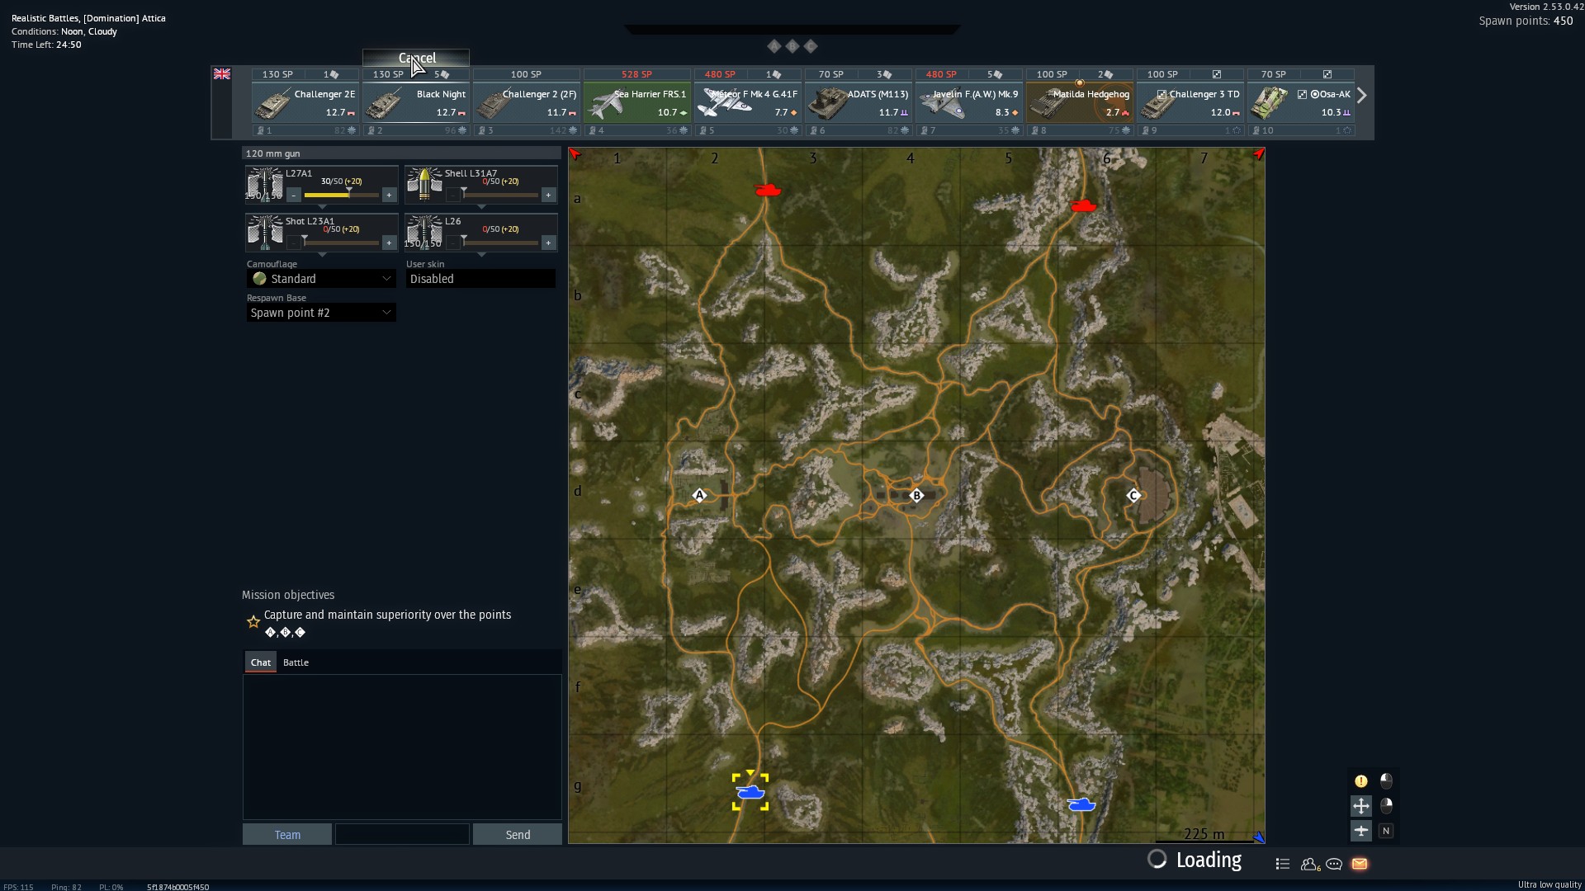Choose the right blue tank spawn point

[1081, 804]
